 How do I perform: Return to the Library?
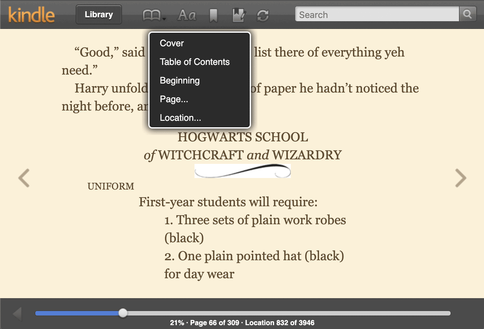pos(99,14)
